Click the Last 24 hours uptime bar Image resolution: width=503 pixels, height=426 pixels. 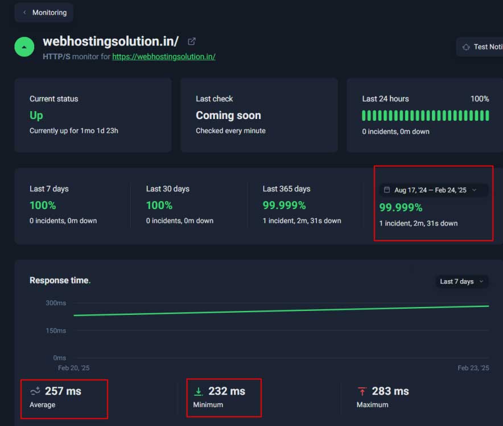(x=426, y=116)
